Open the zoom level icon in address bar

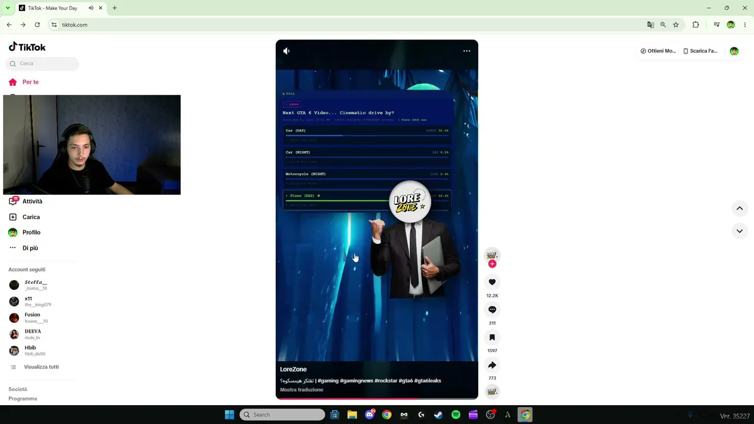point(663,25)
